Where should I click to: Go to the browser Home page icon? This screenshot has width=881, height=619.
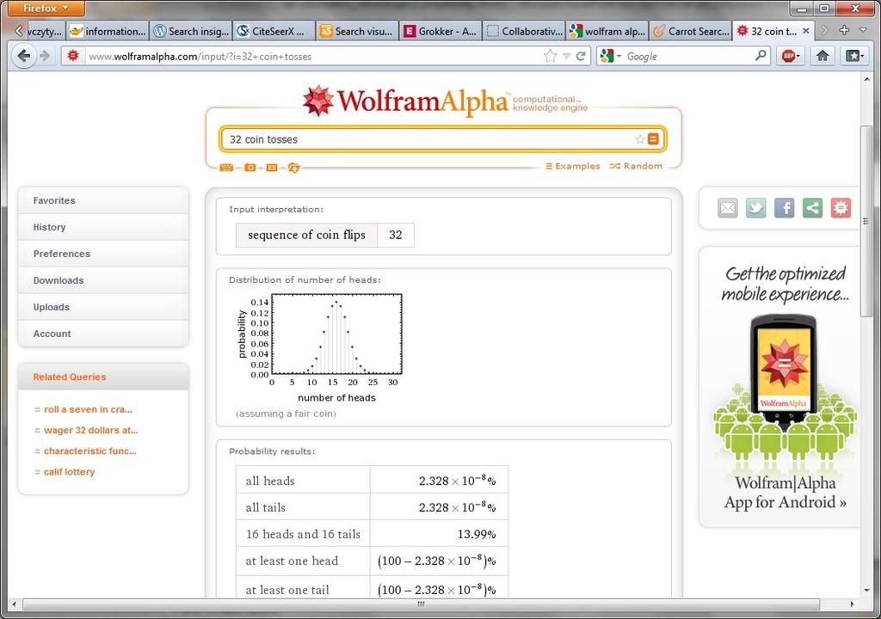point(822,56)
